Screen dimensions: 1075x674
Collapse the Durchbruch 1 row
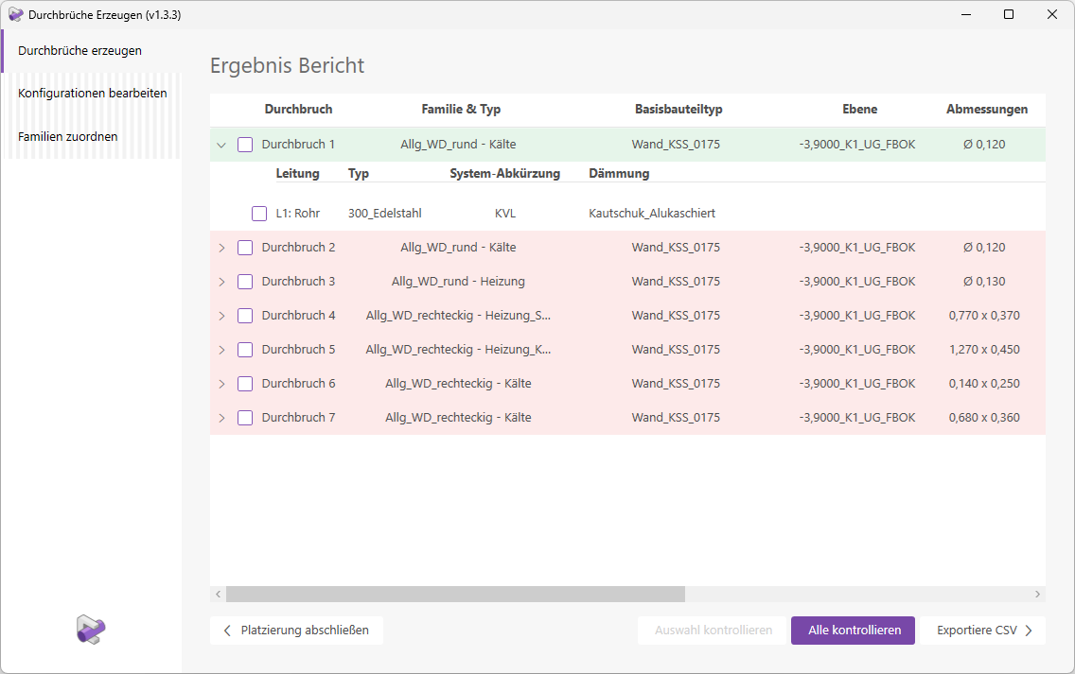point(221,146)
